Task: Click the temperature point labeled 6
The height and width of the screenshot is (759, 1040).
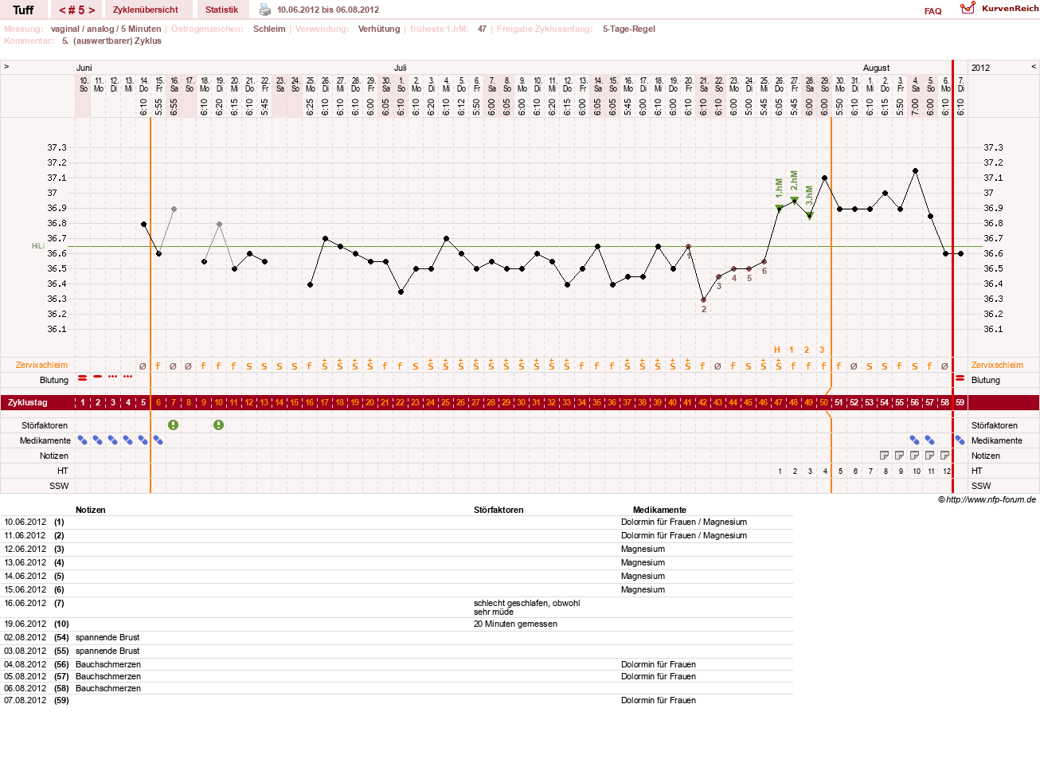Action: (x=764, y=261)
